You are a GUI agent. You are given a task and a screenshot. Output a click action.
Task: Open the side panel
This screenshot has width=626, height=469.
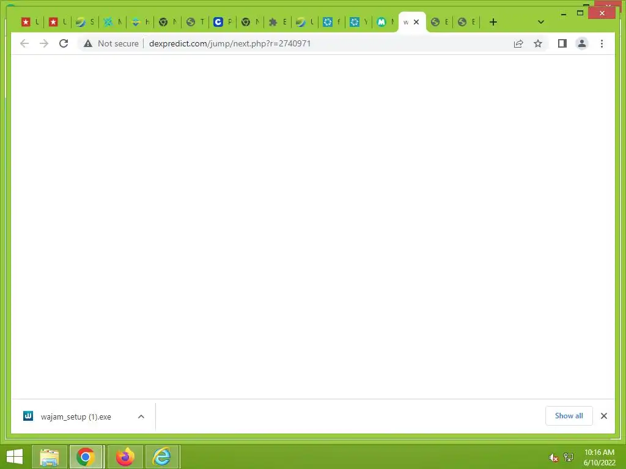coord(562,43)
